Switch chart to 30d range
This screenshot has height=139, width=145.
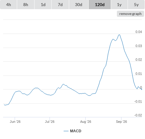pyautogui.click(x=79, y=5)
